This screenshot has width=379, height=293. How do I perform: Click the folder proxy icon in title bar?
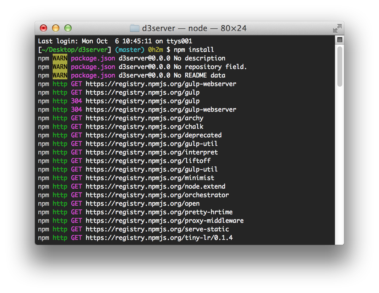click(134, 28)
